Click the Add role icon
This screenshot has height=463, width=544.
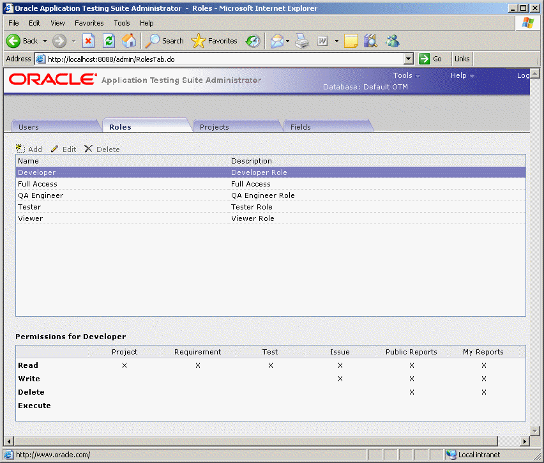(20, 149)
